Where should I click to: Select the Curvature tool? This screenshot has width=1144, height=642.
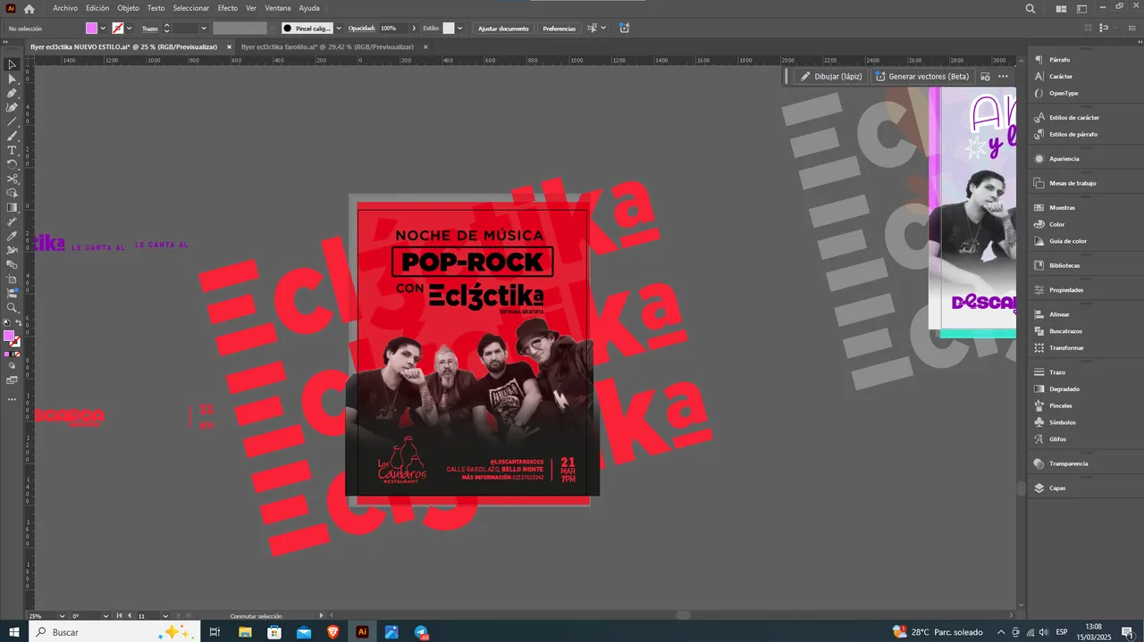tap(12, 107)
